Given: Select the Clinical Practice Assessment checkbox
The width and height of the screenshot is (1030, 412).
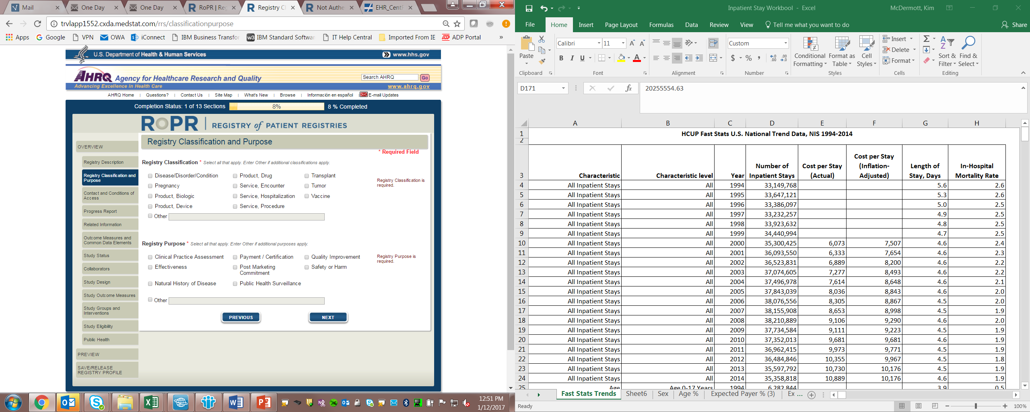Looking at the screenshot, I should pos(150,257).
